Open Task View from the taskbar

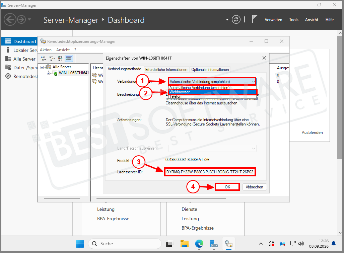169,244
